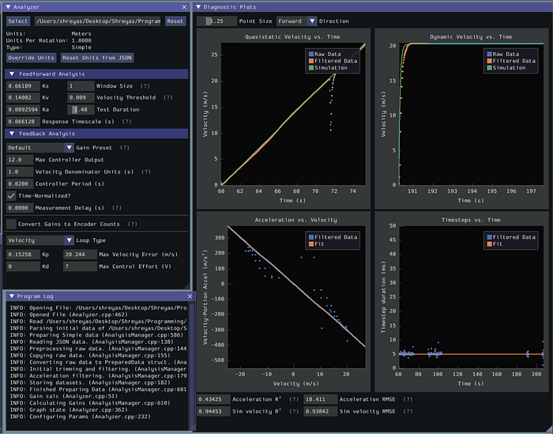Collapse the Diagnostic Plots window triangle
Viewport: 553px width, 434px height.
coord(198,6)
